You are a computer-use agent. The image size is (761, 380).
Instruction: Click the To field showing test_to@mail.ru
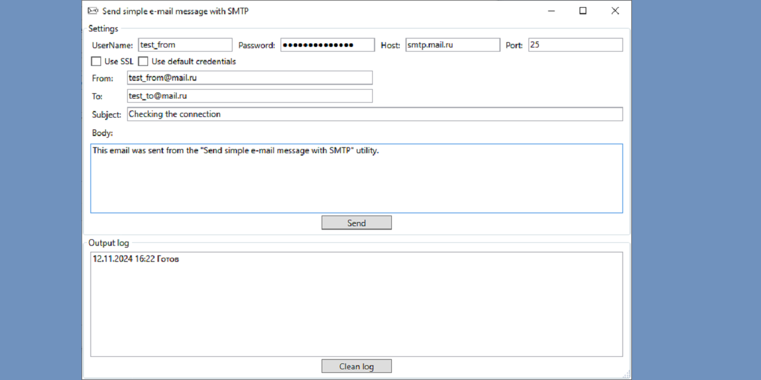[x=249, y=96]
